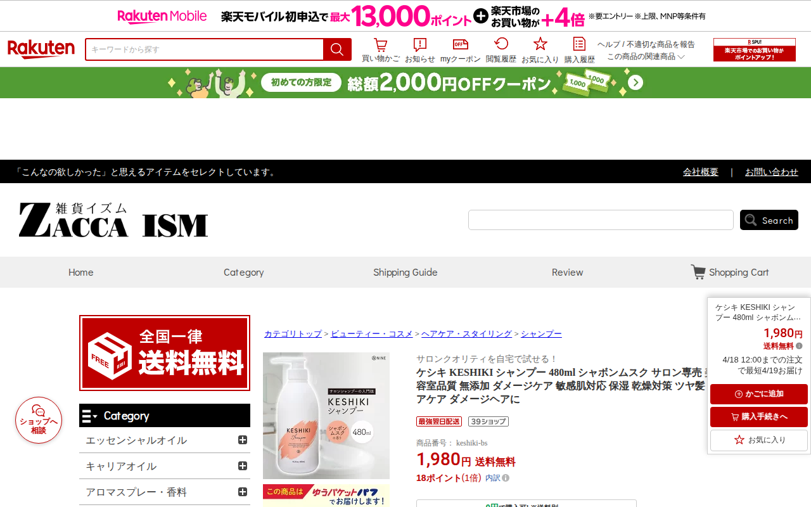The height and width of the screenshot is (507, 811).
Task: Open the 閲覧履歴 browsing history icon
Action: click(x=501, y=51)
